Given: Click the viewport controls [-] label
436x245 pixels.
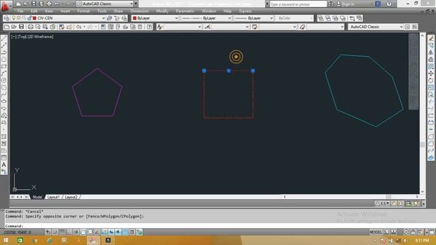Looking at the screenshot, I should 14,36.
